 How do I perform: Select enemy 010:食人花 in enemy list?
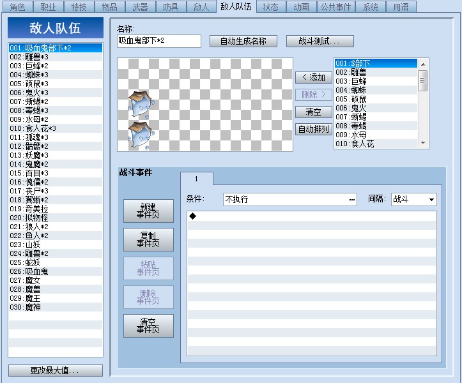point(376,144)
